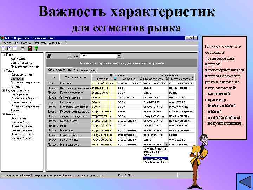Select Каналы сбыта in the tree
Image resolution: width=253 pixels, height=190 pixels.
click(20, 122)
